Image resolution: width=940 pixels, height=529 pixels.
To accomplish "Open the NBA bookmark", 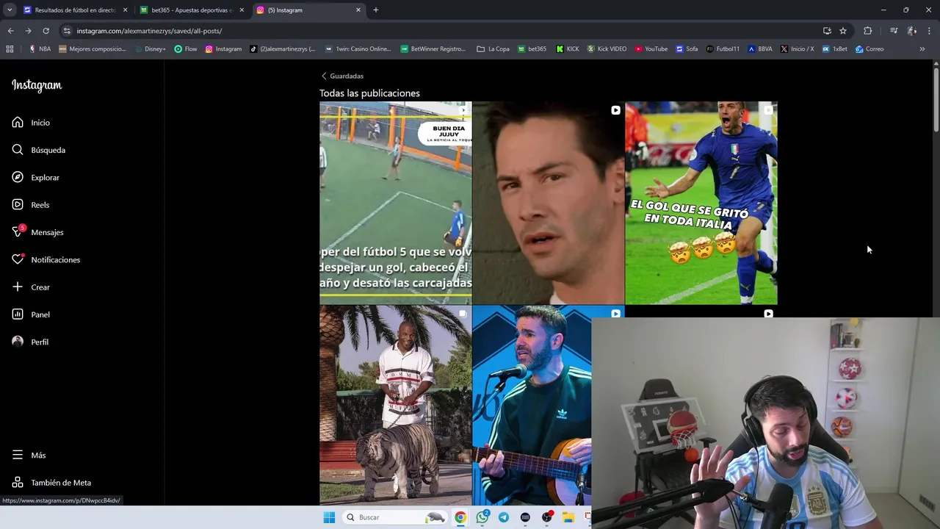I will coord(40,49).
